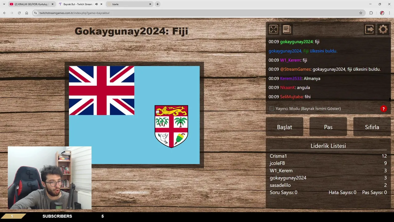Go back with the browser arrow
The image size is (394, 222).
pyautogui.click(x=4, y=13)
